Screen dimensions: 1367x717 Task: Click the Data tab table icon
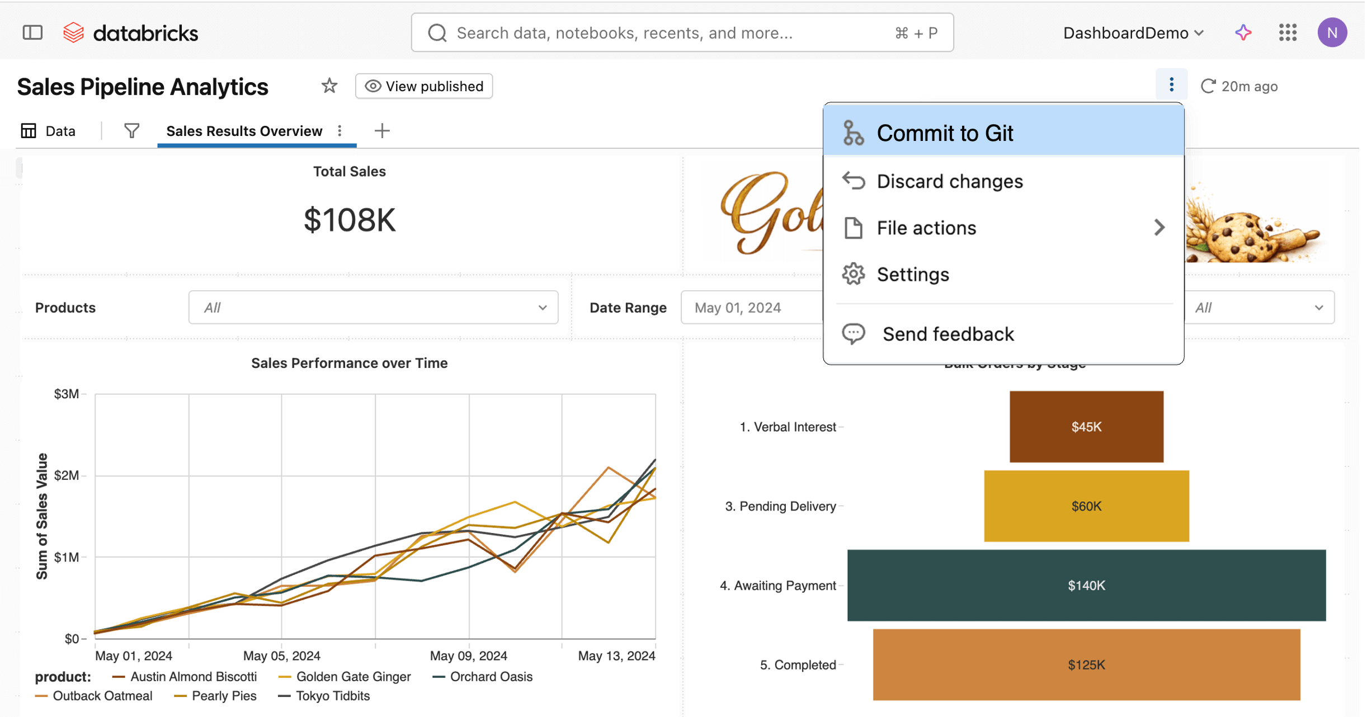pos(29,130)
